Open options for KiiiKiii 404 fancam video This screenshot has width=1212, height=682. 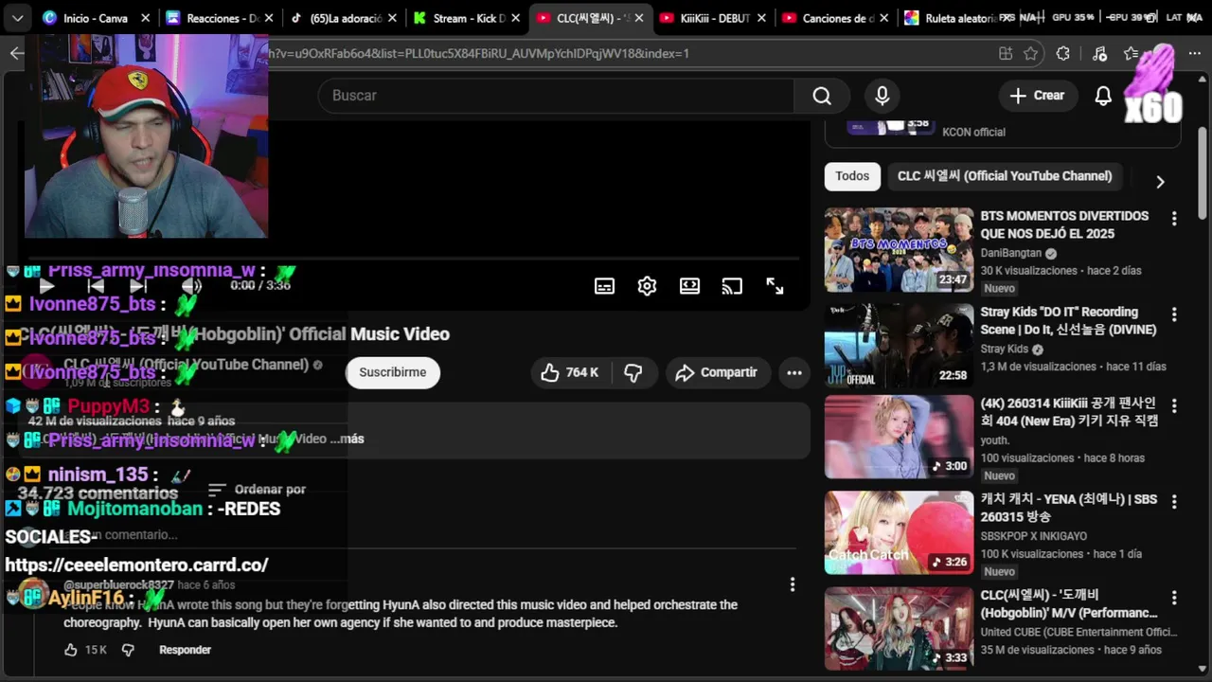coord(1174,405)
